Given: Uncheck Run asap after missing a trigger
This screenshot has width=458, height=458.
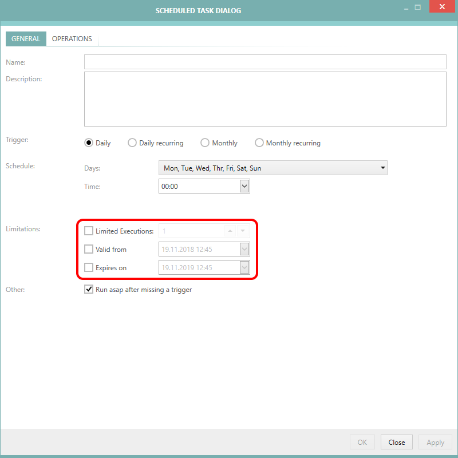Looking at the screenshot, I should coord(89,290).
